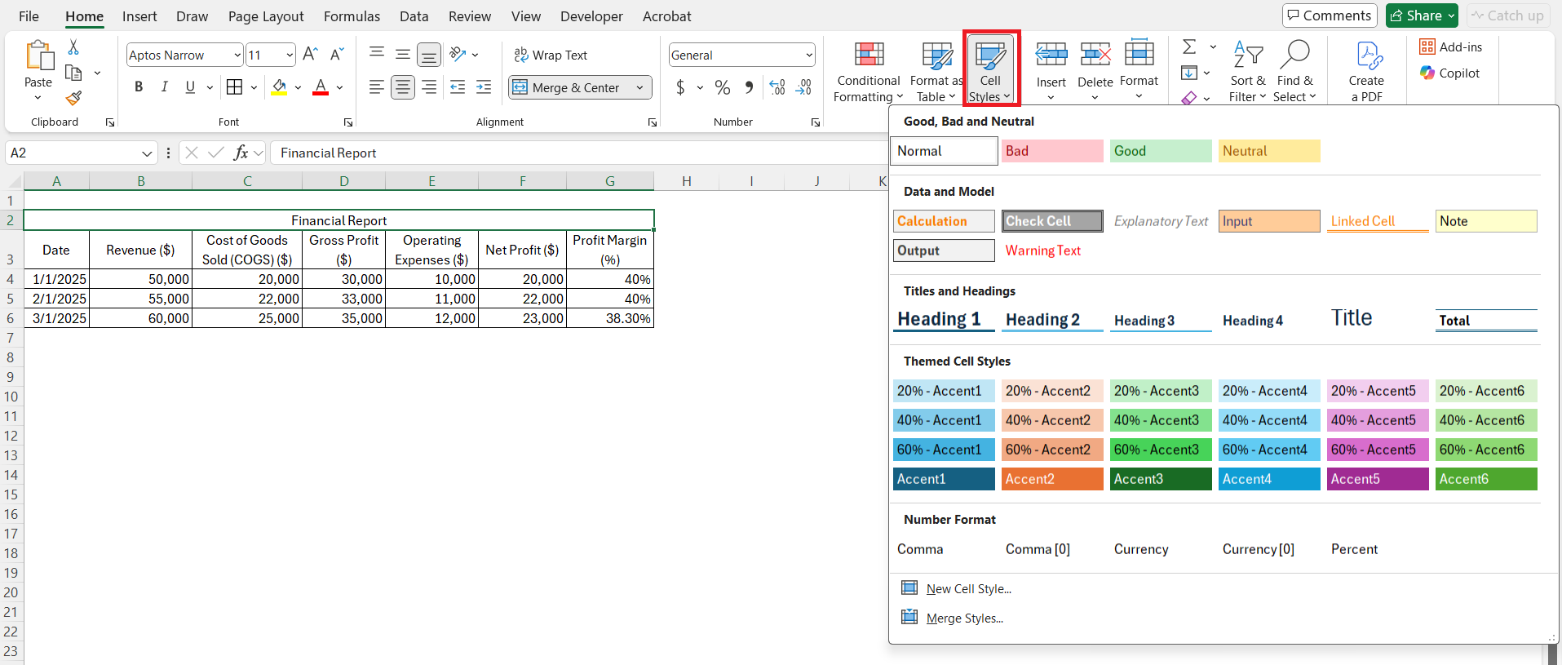This screenshot has width=1562, height=665.
Task: Click the Fill Color bucket icon
Action: point(279,86)
